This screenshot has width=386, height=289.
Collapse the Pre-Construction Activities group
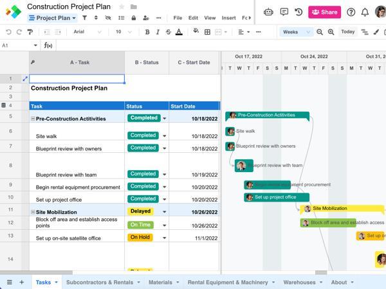[x=33, y=119]
